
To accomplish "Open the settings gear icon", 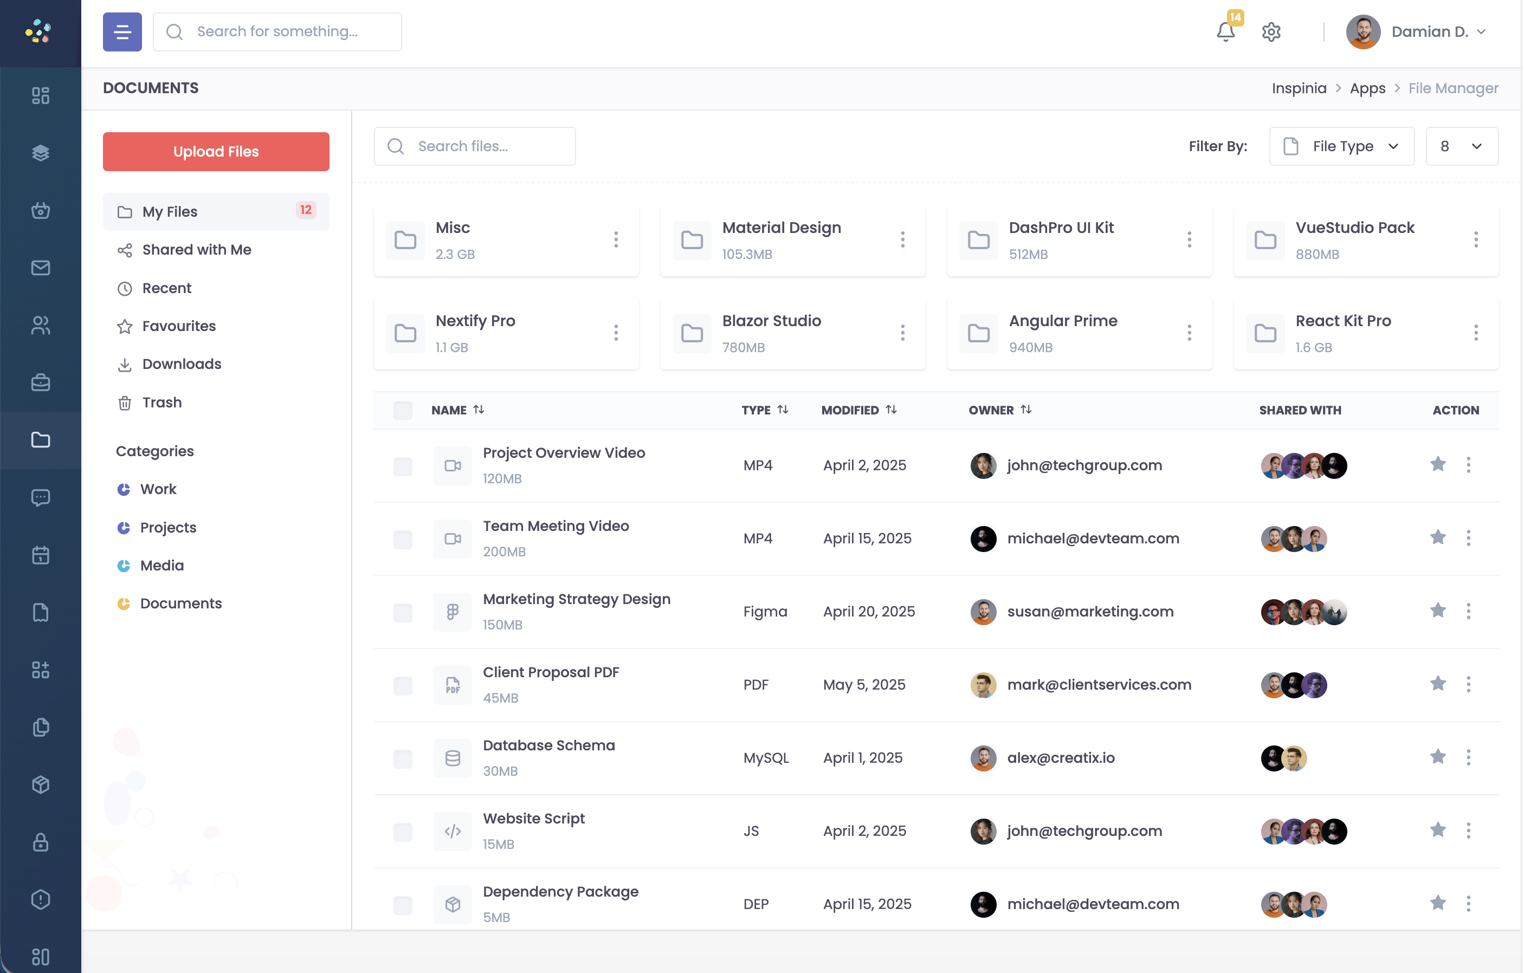I will (x=1271, y=31).
